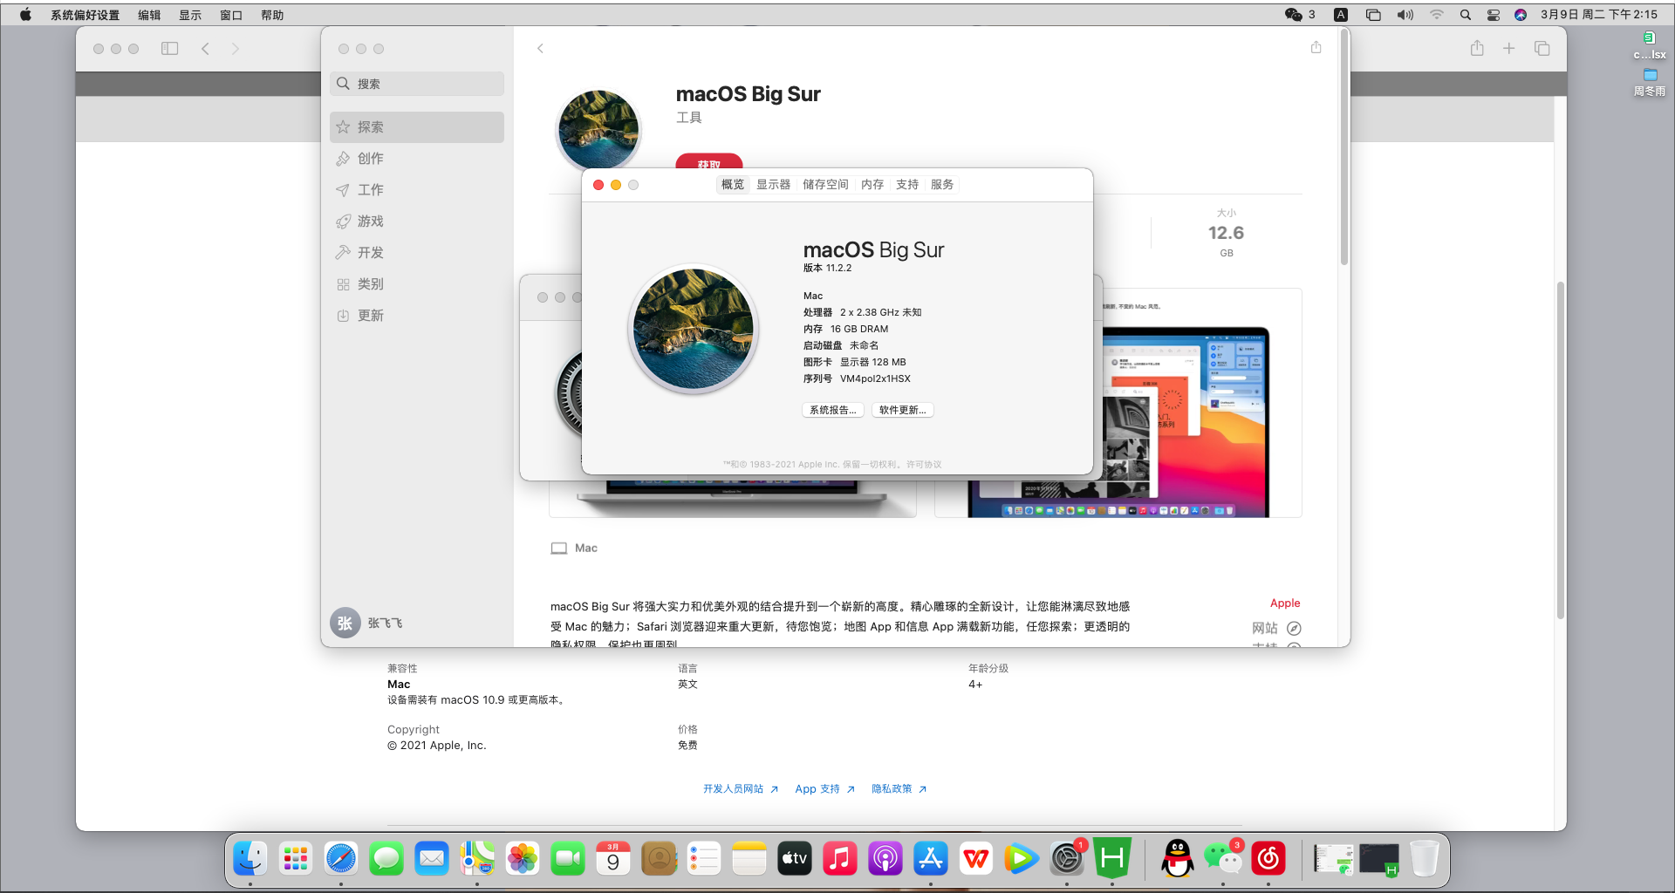
Task: Open the 张飞飞 account in App Store
Action: (366, 623)
